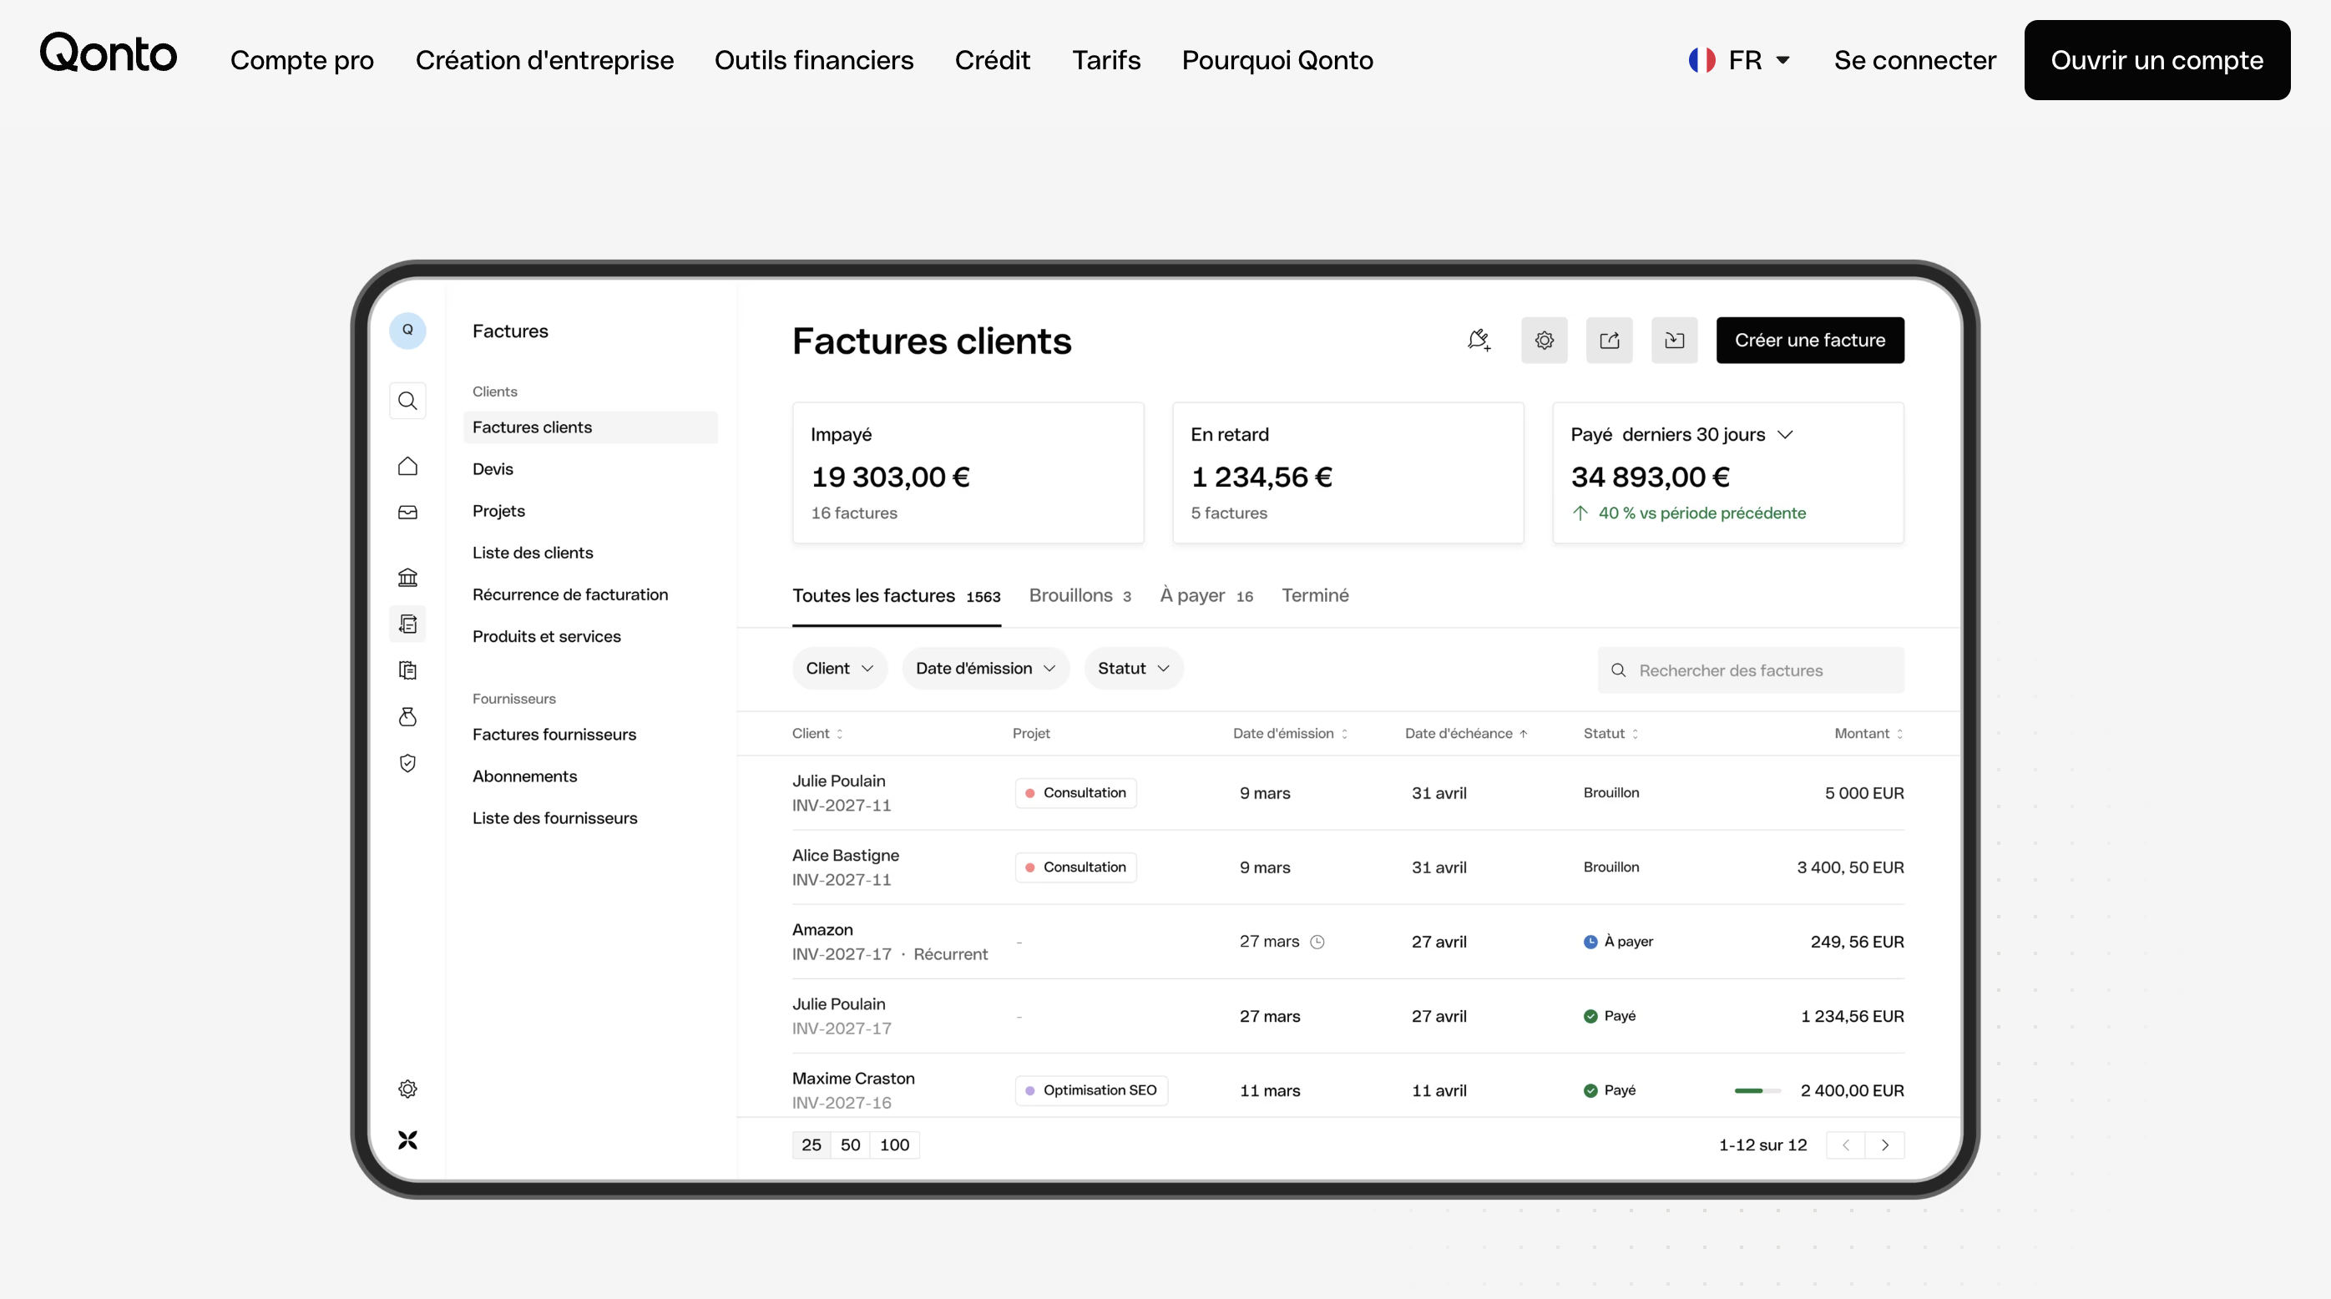Click the Qonto logo
This screenshot has width=2331, height=1299.
(109, 53)
